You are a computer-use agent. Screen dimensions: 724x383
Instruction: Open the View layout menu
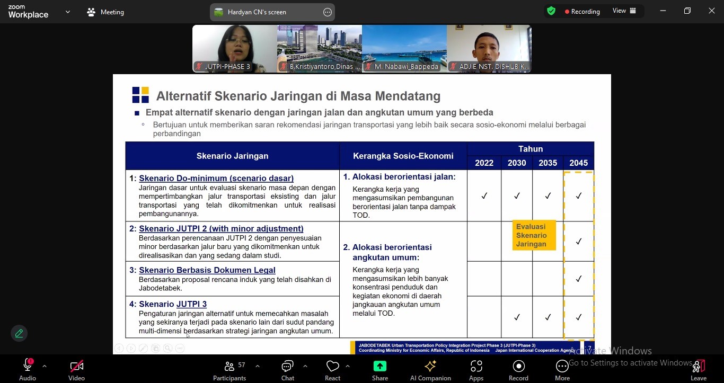[x=624, y=11]
